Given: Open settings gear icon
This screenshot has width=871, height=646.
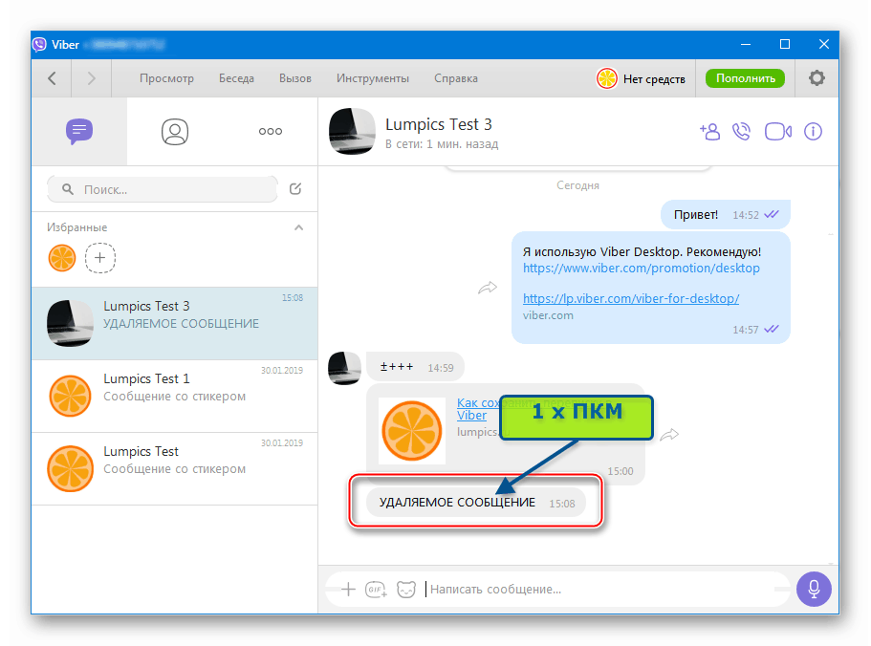Looking at the screenshot, I should [x=817, y=77].
